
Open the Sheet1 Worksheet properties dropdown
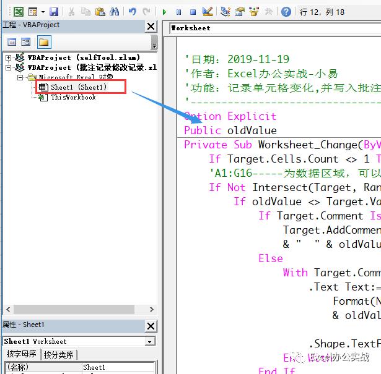pos(149,341)
